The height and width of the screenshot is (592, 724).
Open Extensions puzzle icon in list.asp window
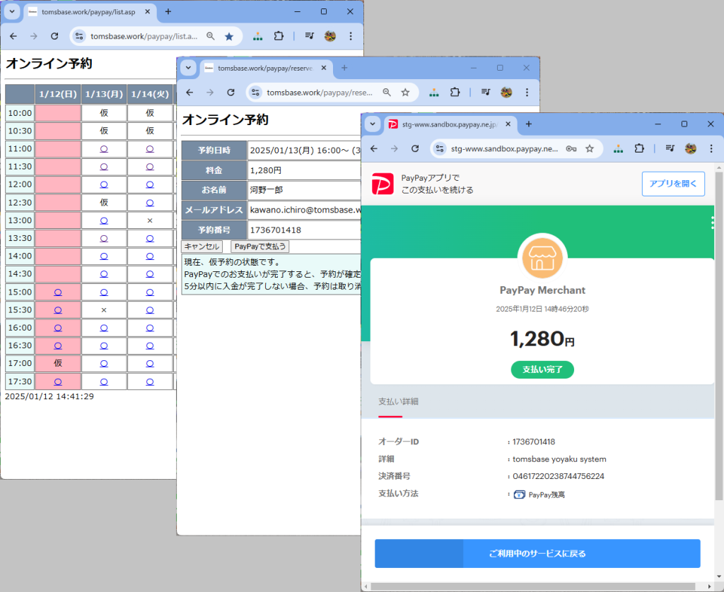point(279,36)
